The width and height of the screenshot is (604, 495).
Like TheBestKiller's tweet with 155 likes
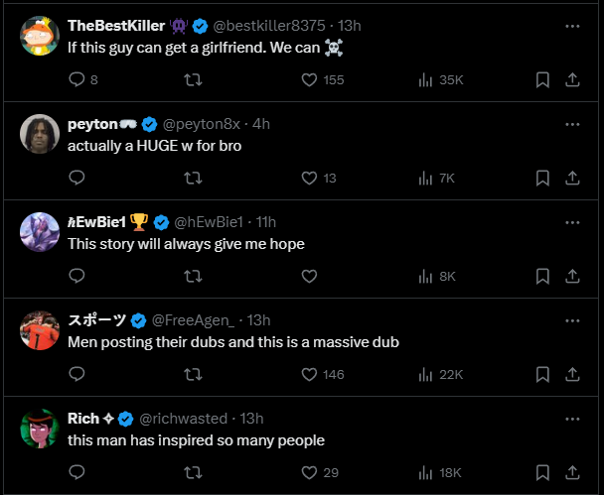309,80
